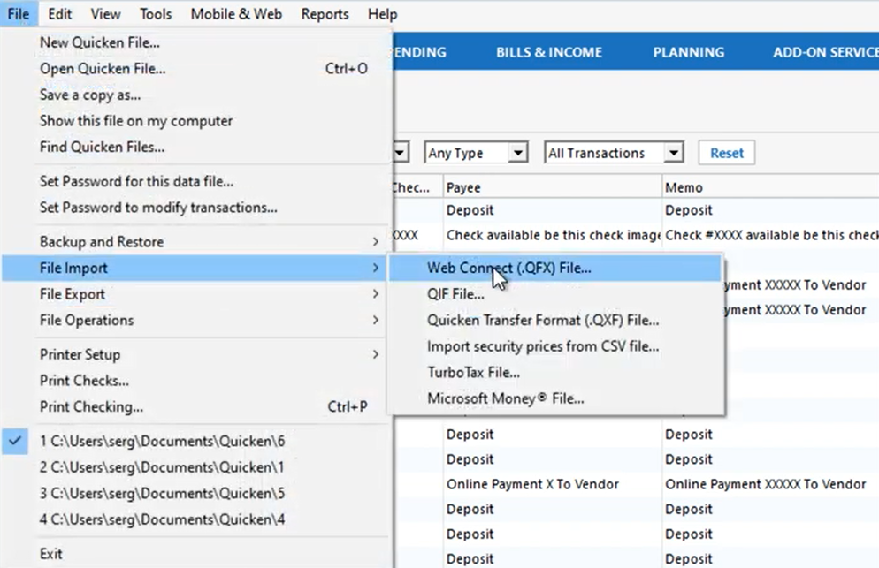The image size is (879, 568).
Task: Choose TurboTax File... import option
Action: (555, 372)
